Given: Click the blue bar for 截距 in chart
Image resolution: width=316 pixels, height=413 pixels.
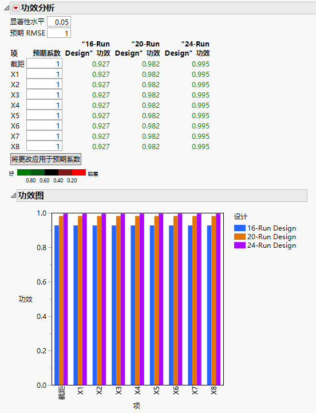Looking at the screenshot, I should [x=57, y=305].
